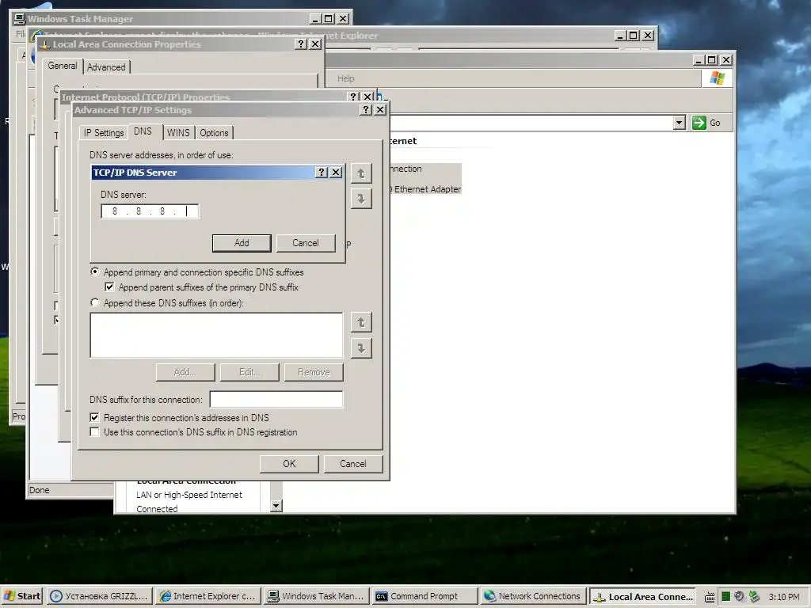Select Append these DNS suffixes radio button
This screenshot has height=608, width=811.
(95, 302)
